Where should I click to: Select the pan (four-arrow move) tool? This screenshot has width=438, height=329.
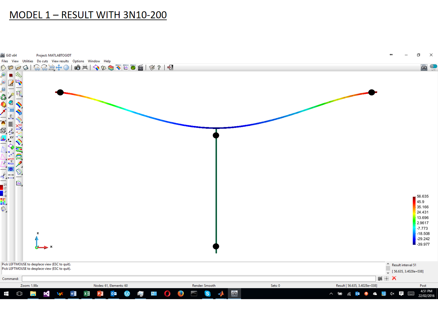[59, 68]
